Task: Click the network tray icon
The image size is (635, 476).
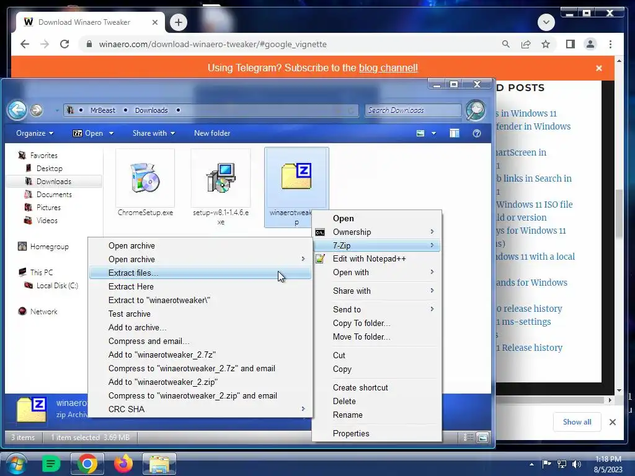Action: 562,464
